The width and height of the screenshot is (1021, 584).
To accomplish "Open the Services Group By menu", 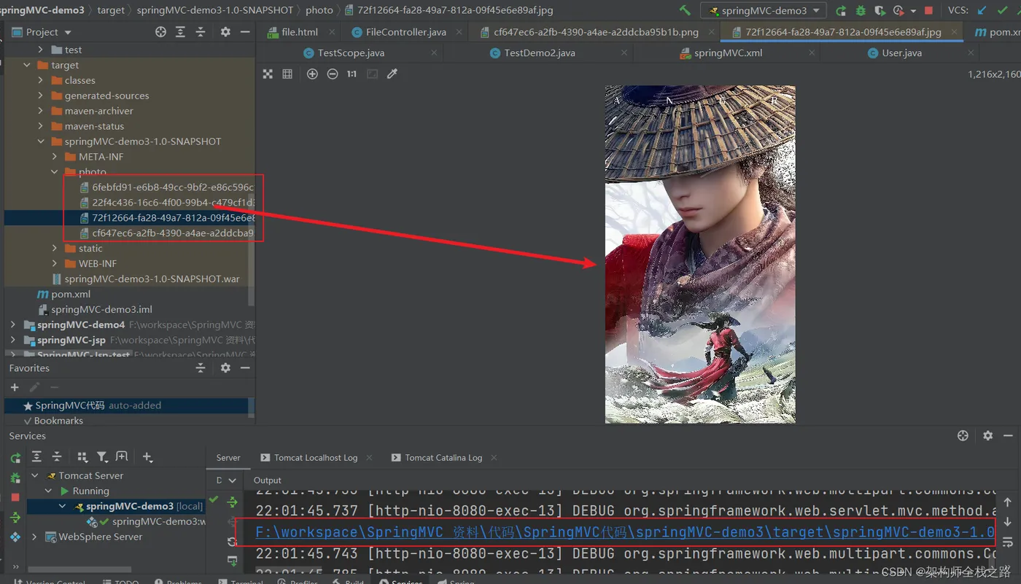I will click(x=82, y=457).
